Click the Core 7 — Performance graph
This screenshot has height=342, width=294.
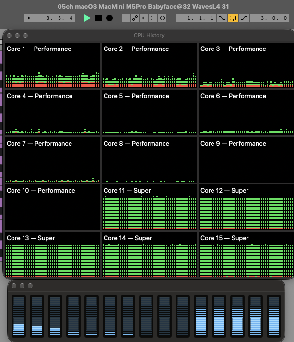tap(52, 160)
